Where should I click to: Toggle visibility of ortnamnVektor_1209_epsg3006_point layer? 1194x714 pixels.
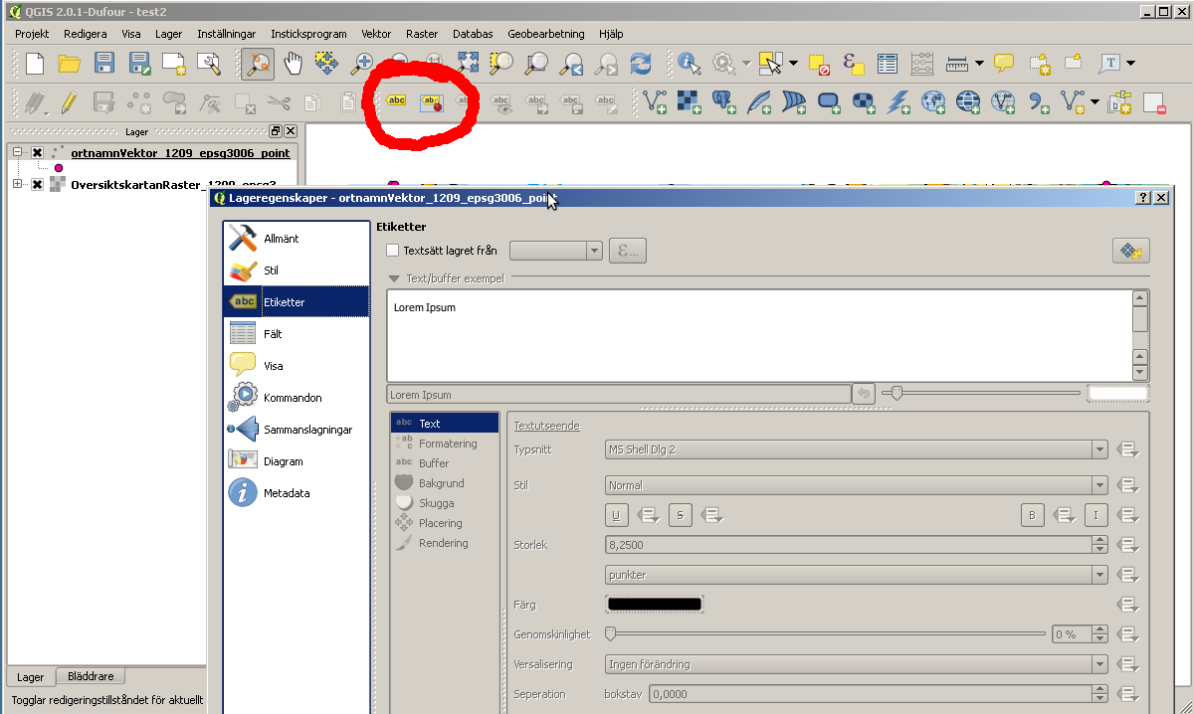37,152
